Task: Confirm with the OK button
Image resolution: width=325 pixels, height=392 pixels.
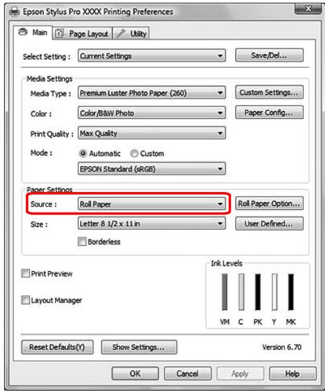Action: (135, 373)
